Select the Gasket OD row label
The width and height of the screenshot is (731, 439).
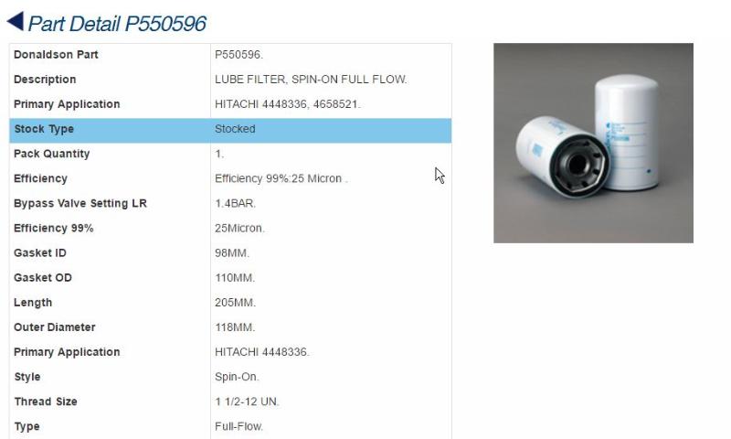click(x=42, y=278)
